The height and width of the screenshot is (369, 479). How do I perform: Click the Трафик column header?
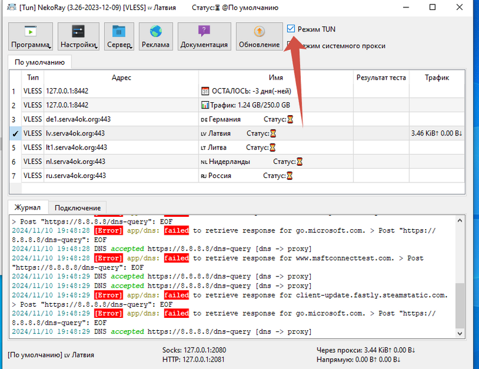436,78
